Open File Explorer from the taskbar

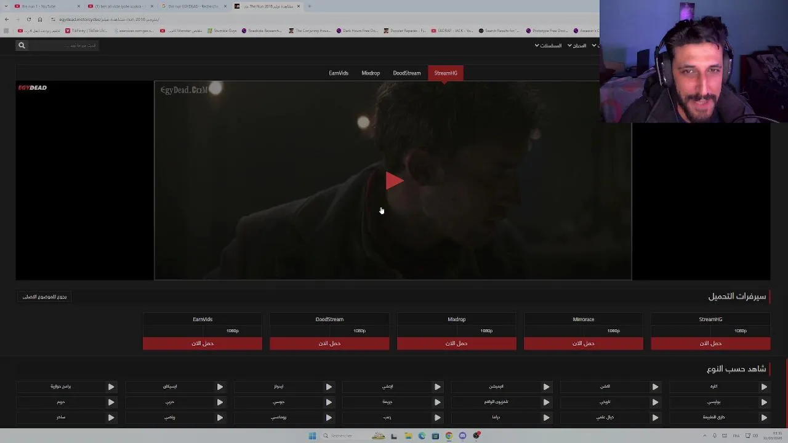pyautogui.click(x=408, y=436)
